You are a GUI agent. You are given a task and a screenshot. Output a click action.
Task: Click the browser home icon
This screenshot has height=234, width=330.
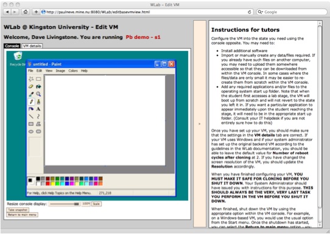[26, 12]
